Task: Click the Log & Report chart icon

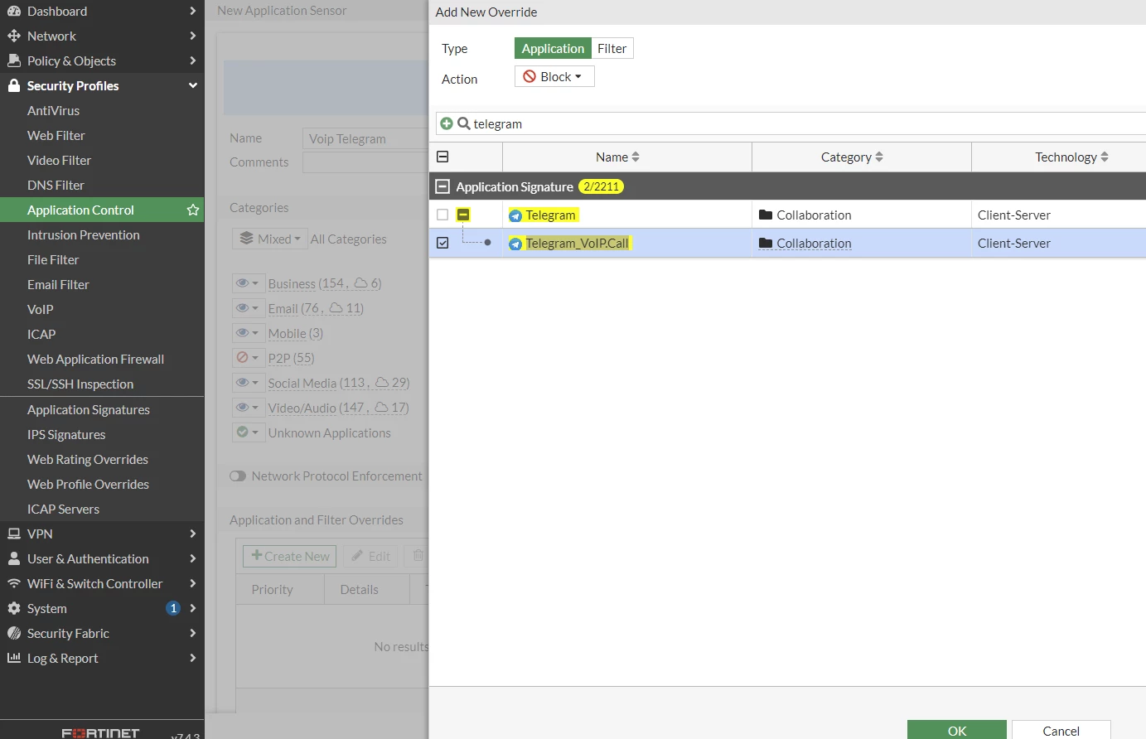Action: 13,659
